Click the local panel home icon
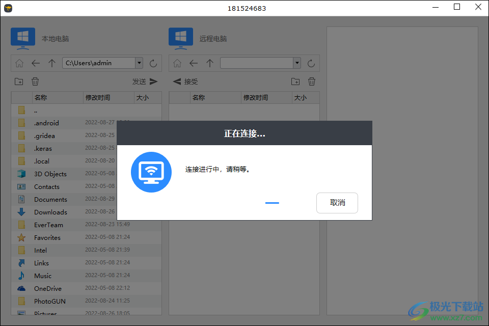Image resolution: width=489 pixels, height=326 pixels. 19,63
